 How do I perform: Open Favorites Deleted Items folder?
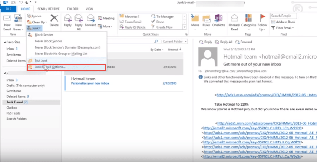[16, 61]
